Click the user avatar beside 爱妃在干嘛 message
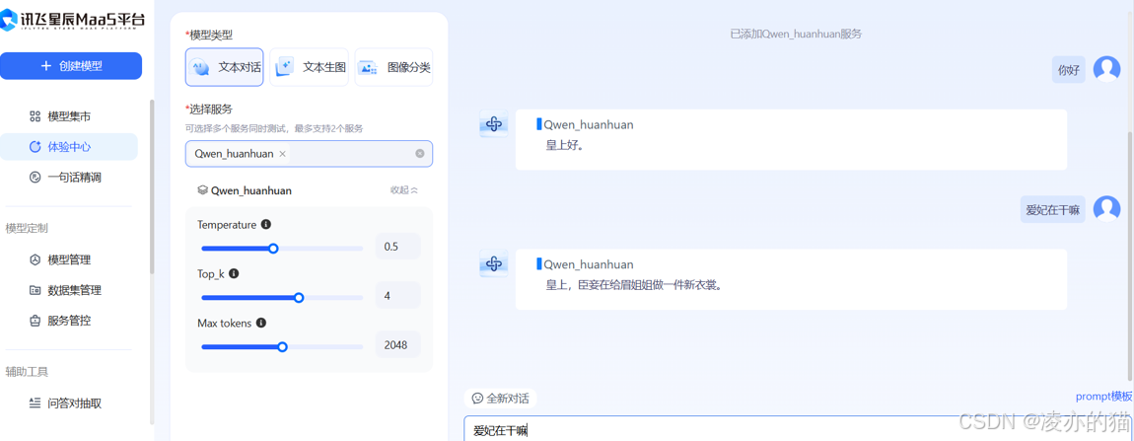Image resolution: width=1134 pixels, height=441 pixels. coord(1106,209)
